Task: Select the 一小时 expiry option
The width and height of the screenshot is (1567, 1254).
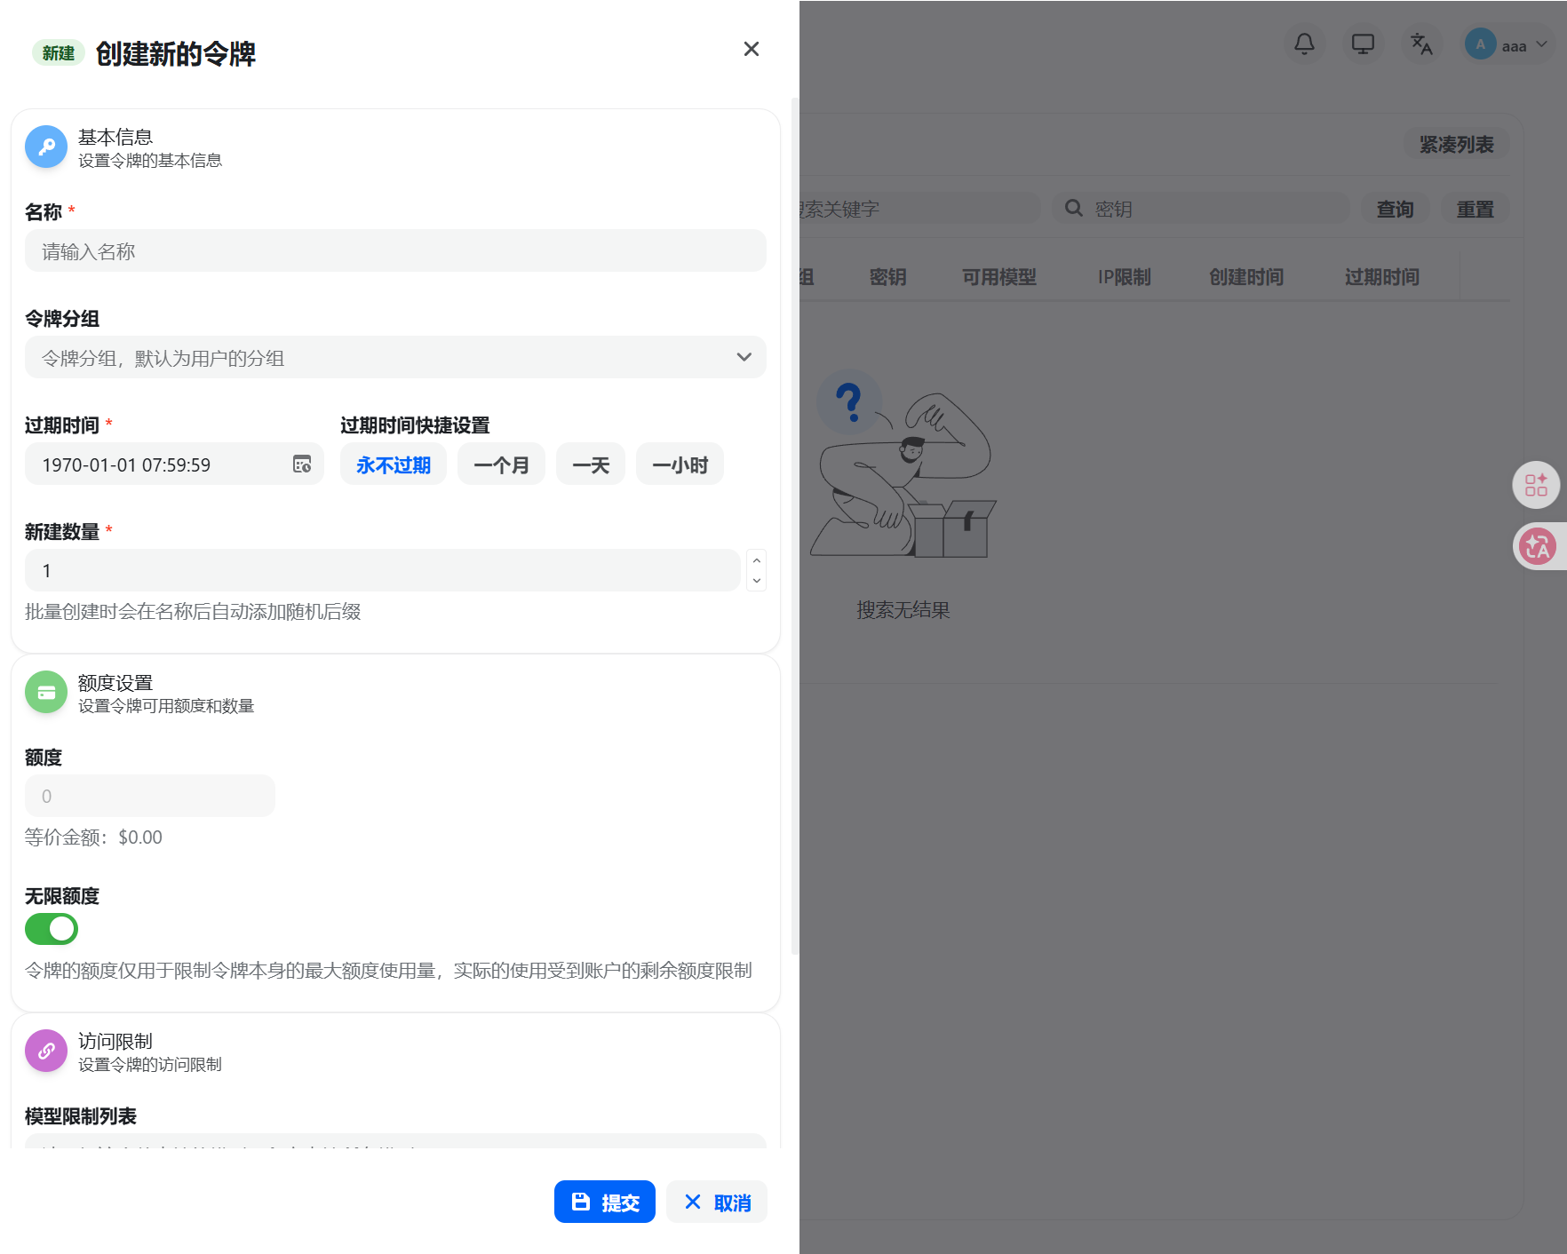Action: point(680,464)
